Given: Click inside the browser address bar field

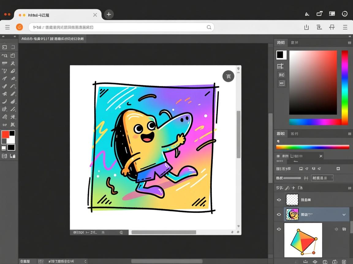Looking at the screenshot, I should (116, 27).
